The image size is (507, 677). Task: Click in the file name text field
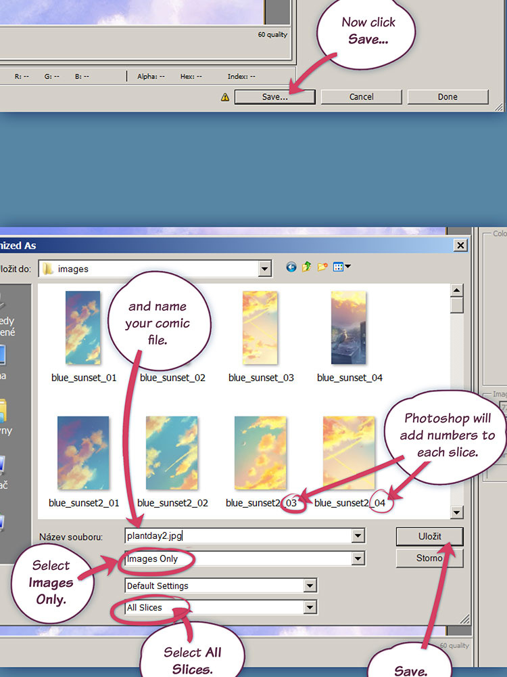click(237, 536)
